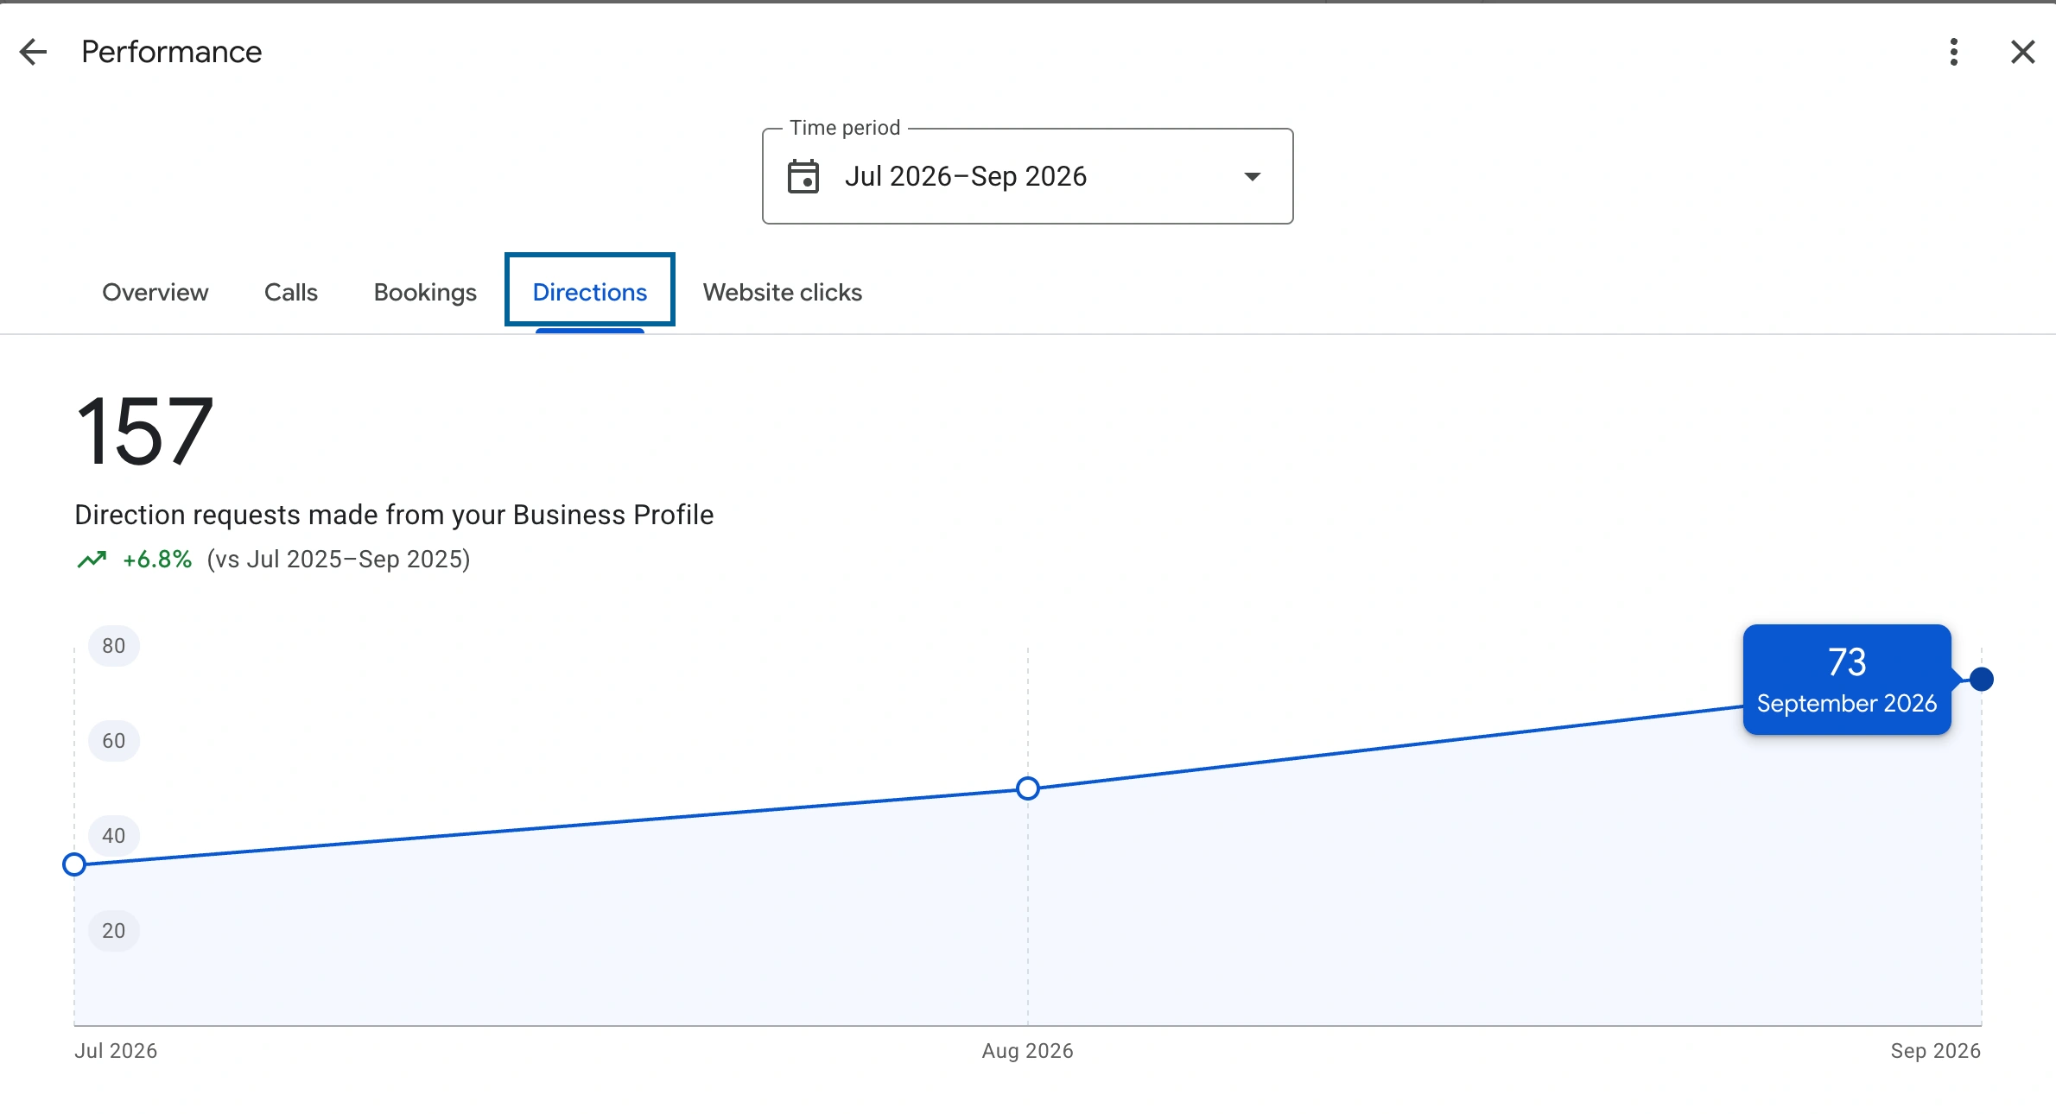Viewport: 2056px width, 1114px height.
Task: Click the 20 y-axis label
Action: tap(114, 931)
